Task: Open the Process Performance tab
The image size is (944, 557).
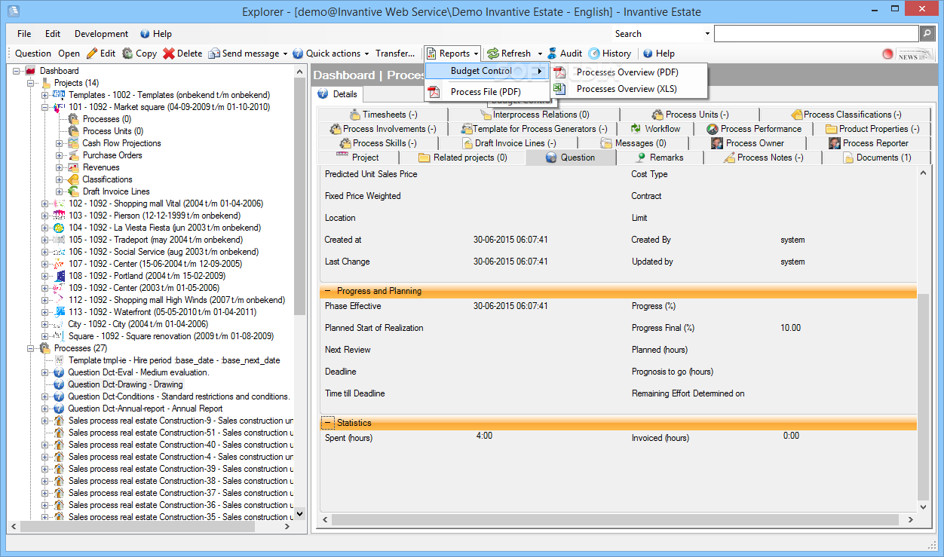Action: pos(753,129)
